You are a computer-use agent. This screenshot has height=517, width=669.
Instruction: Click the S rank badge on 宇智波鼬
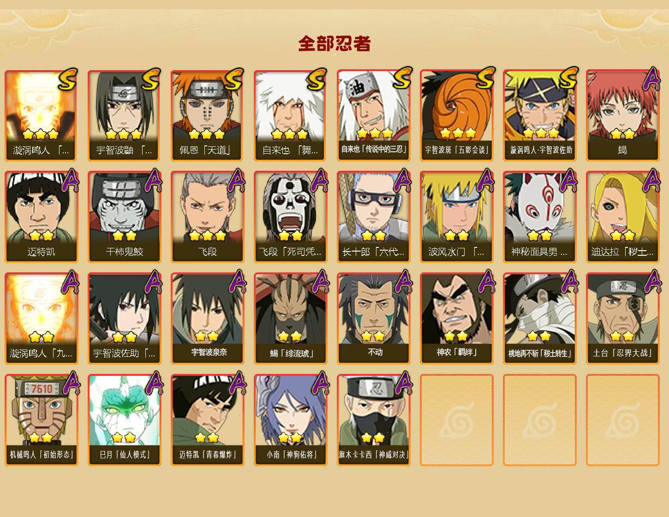click(151, 79)
